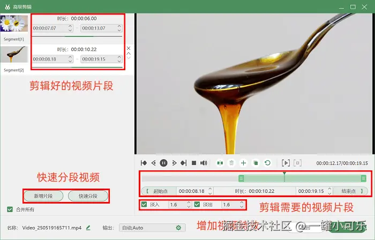The width and height of the screenshot is (375, 240).
Task: Increase the 起始点 time below the timeline
Action: [210, 189]
